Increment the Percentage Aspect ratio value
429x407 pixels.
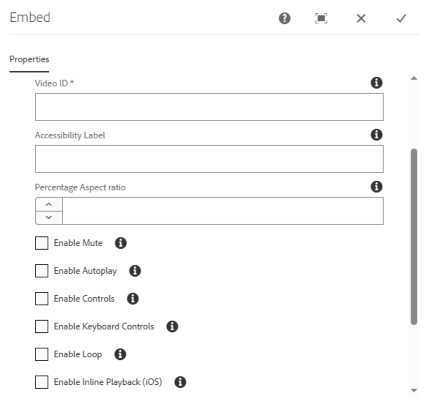pyautogui.click(x=48, y=205)
